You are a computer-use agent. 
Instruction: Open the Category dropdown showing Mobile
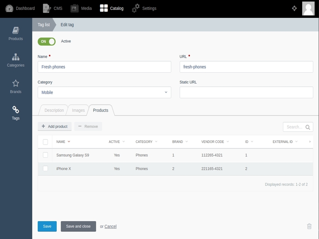(x=104, y=93)
